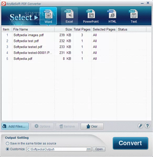The width and height of the screenshot is (153, 157).
Task: Pick PowerPoint output format
Action: 91,16
